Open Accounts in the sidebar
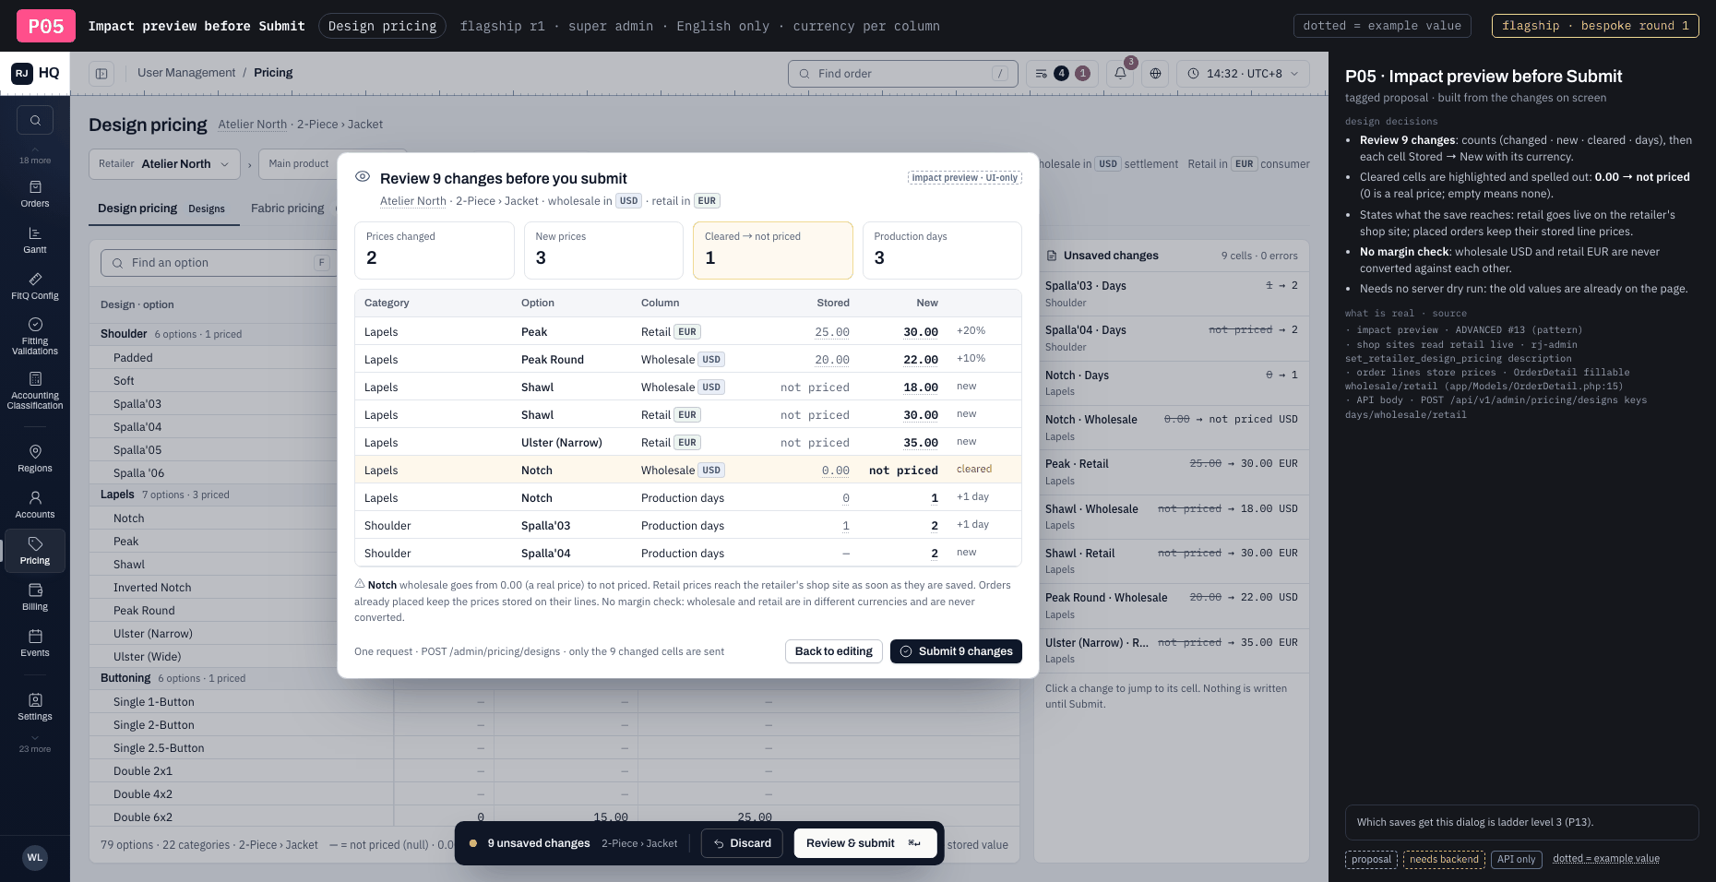Screen dimensions: 1716x882 click(35, 505)
